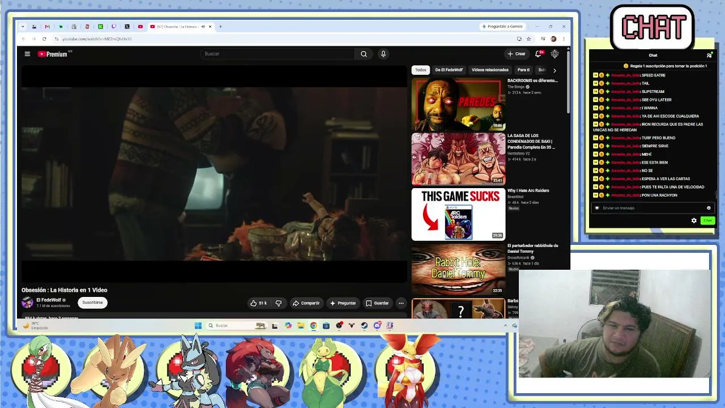The image size is (725, 408).
Task: Select the De El FedeWolf filter chip
Action: tap(449, 70)
